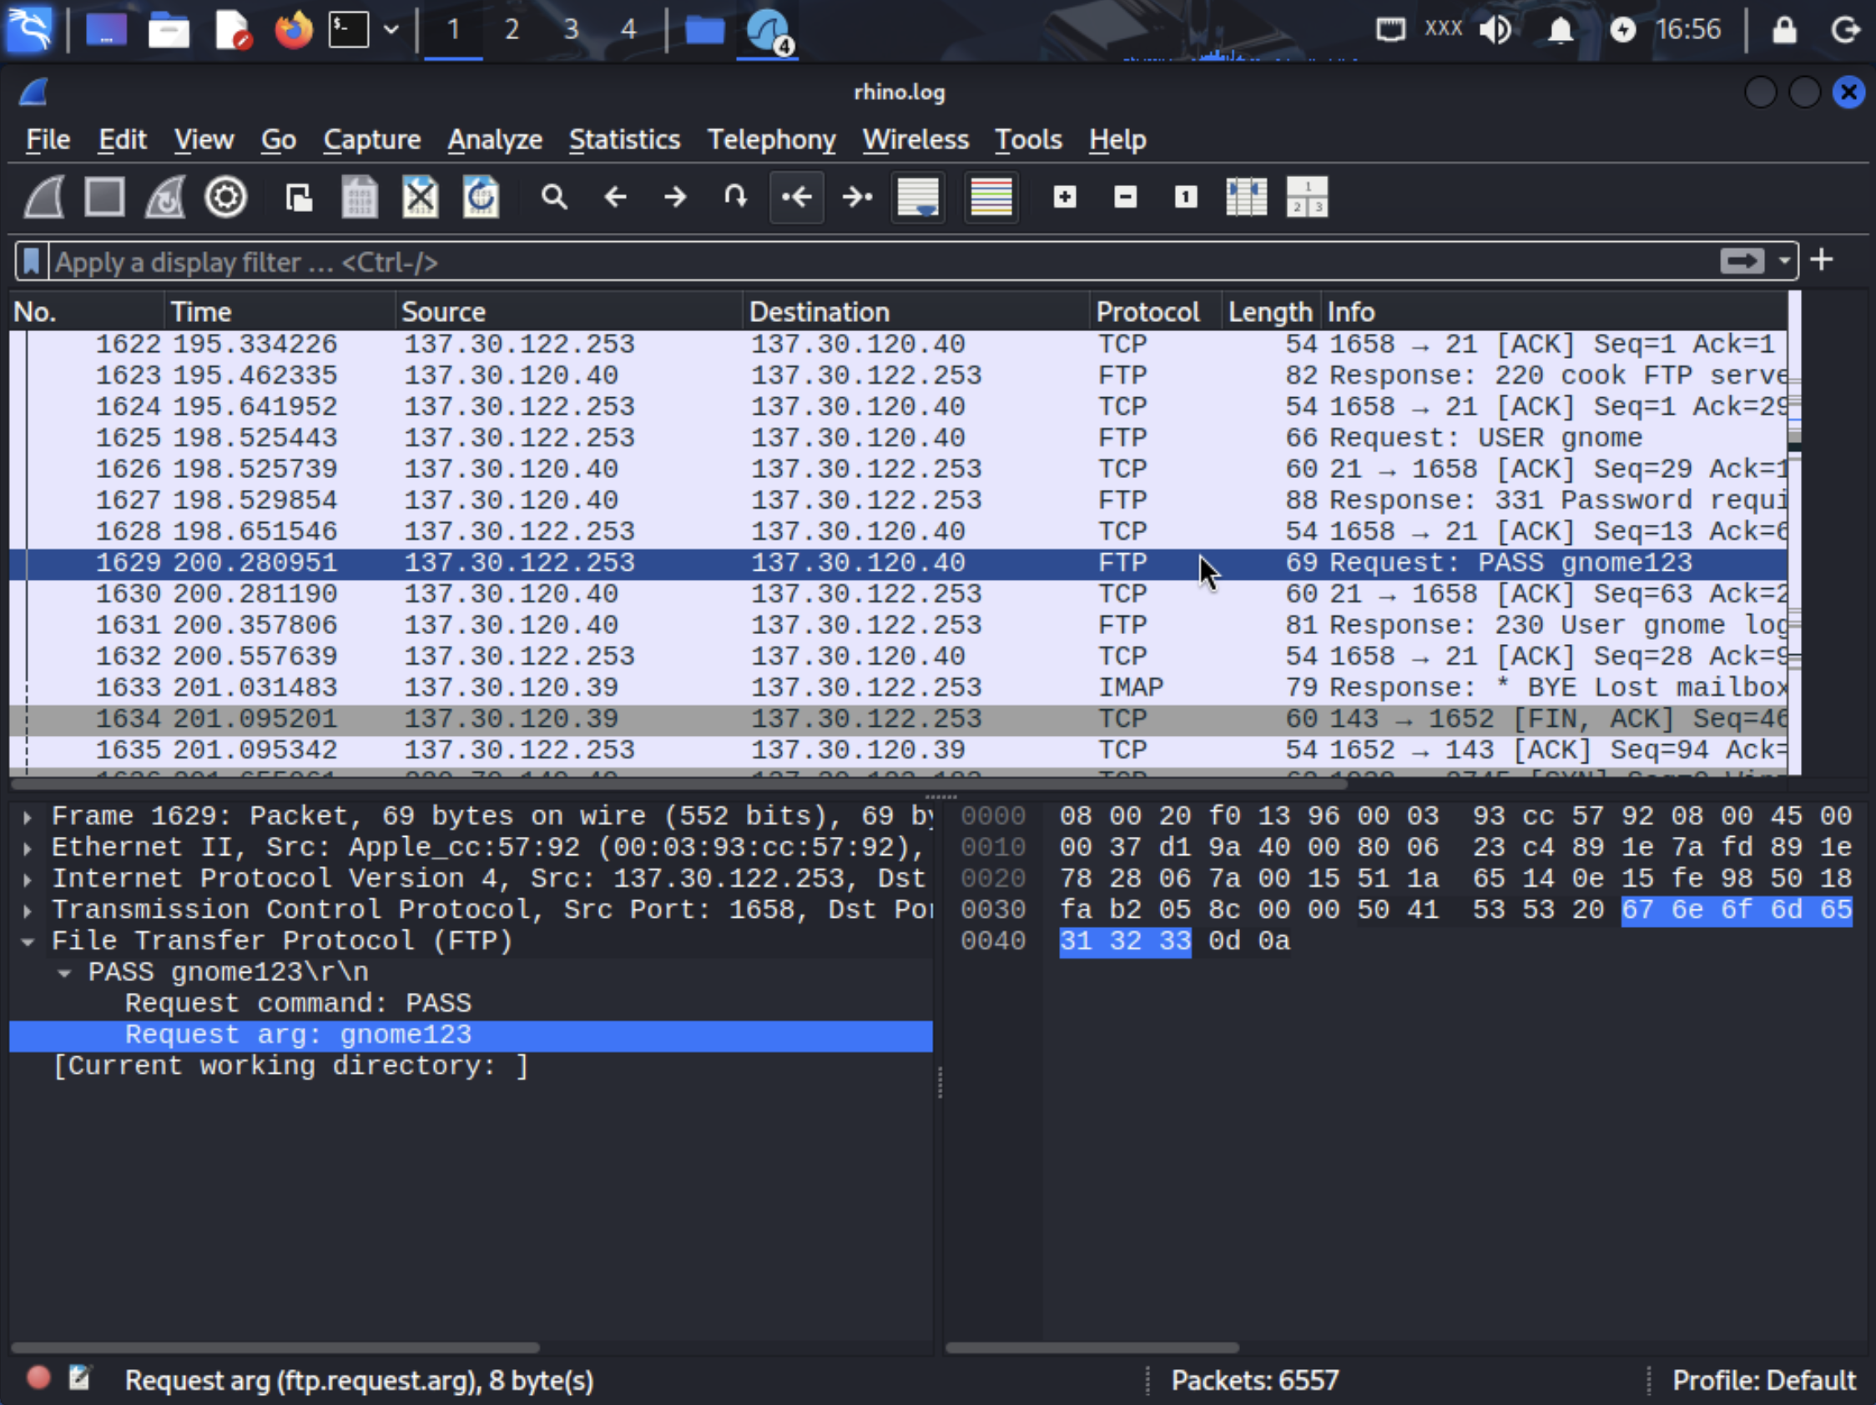
Task: Click the display filter input field
Action: (x=848, y=262)
